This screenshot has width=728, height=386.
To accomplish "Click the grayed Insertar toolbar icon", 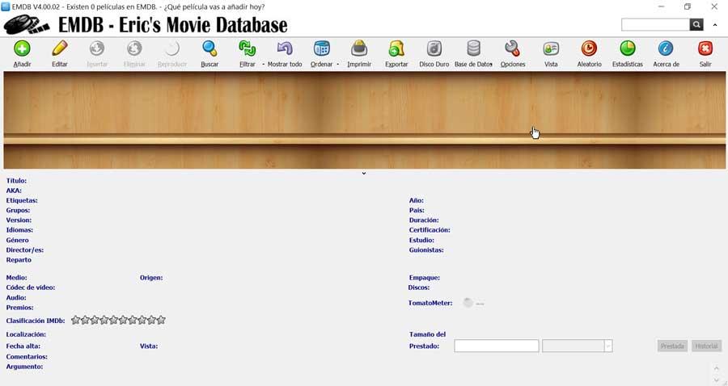I will tap(97, 48).
